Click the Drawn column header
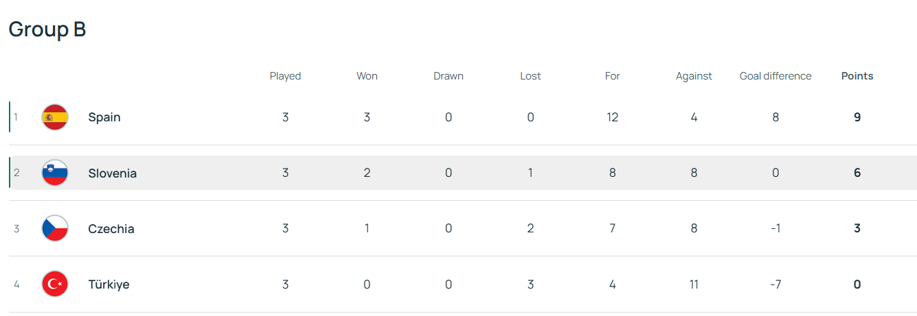 449,76
